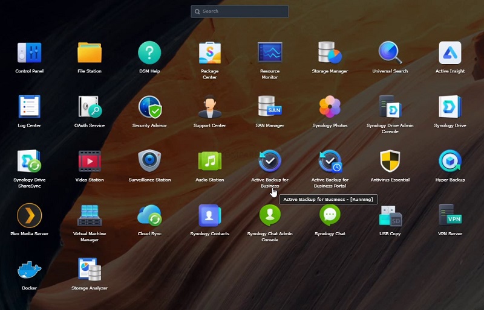Launch Hyper Backup
The height and width of the screenshot is (310, 484).
(450, 162)
